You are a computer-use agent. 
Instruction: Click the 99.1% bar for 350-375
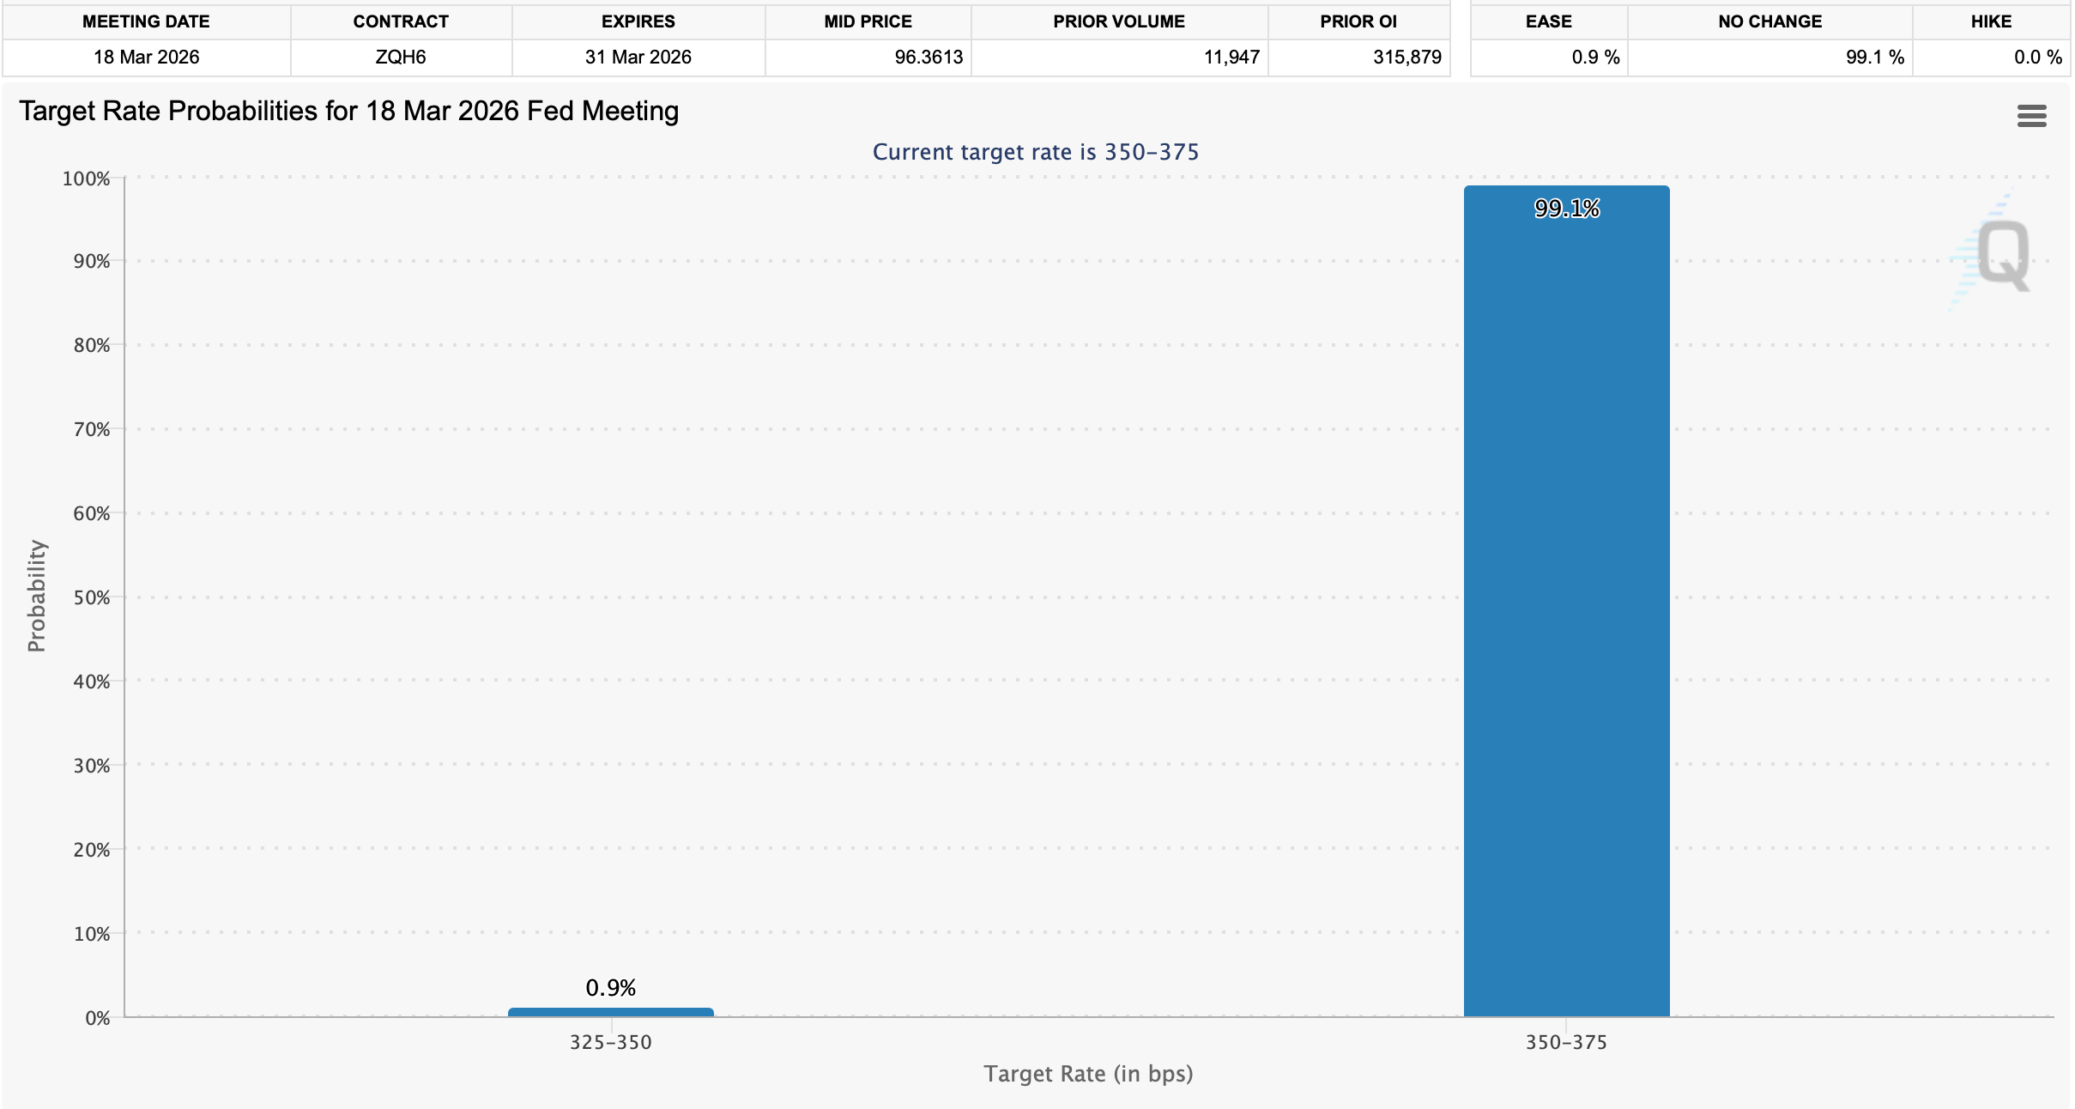pos(1566,601)
